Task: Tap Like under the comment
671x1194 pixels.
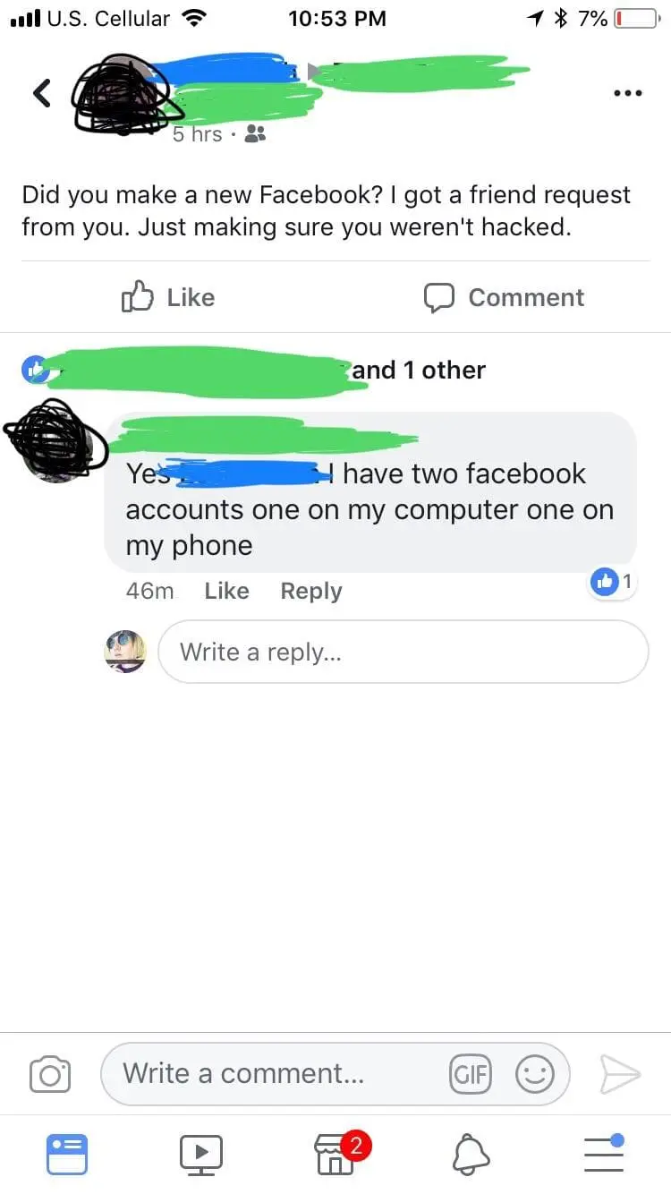Action: tap(226, 591)
